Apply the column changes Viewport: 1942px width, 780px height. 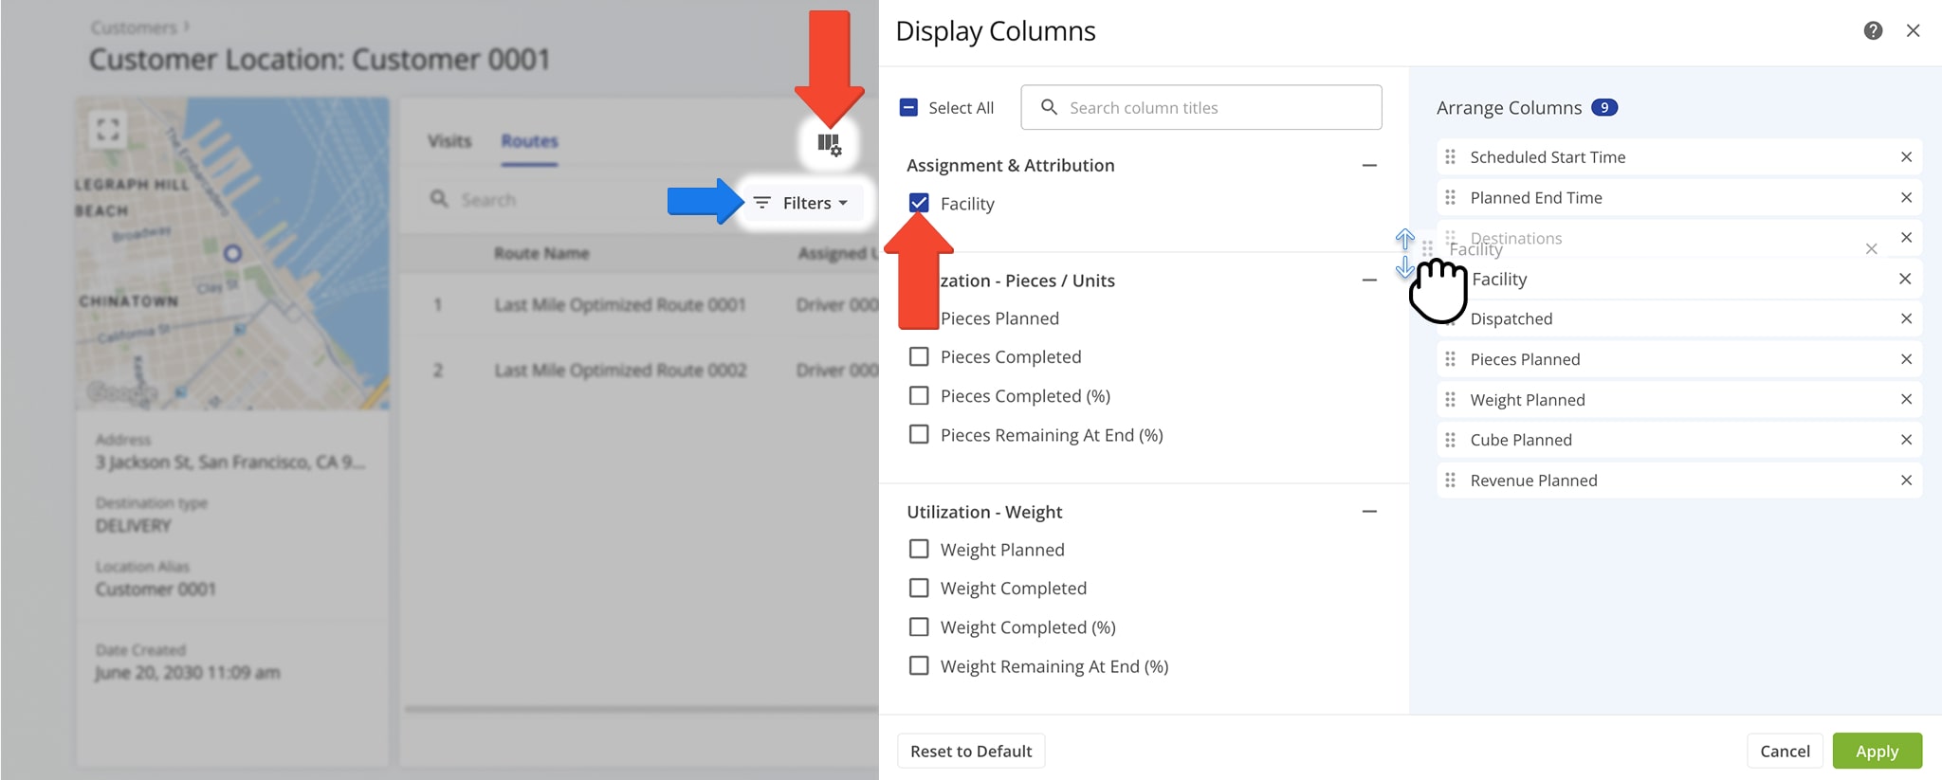pos(1877,751)
